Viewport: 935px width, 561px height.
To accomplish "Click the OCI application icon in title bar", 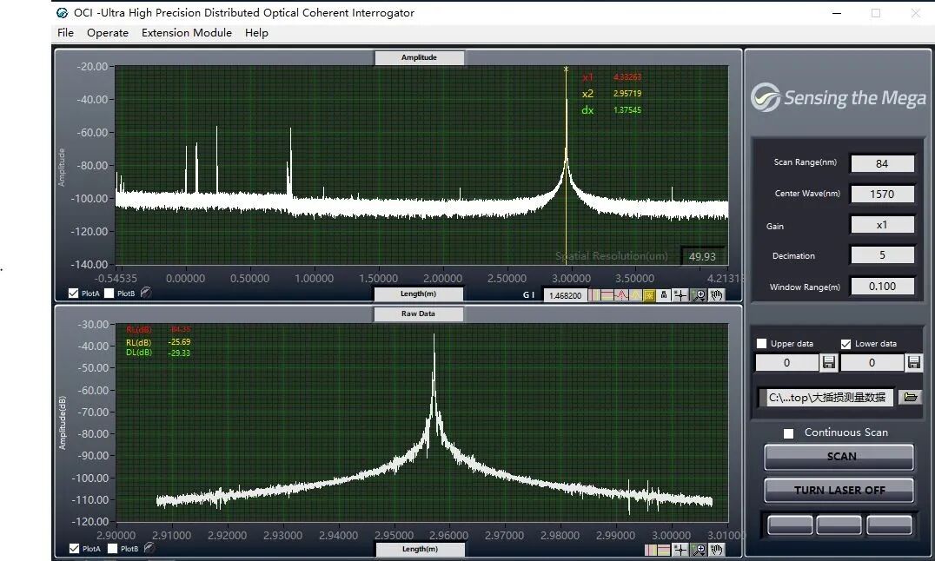I will pos(62,12).
